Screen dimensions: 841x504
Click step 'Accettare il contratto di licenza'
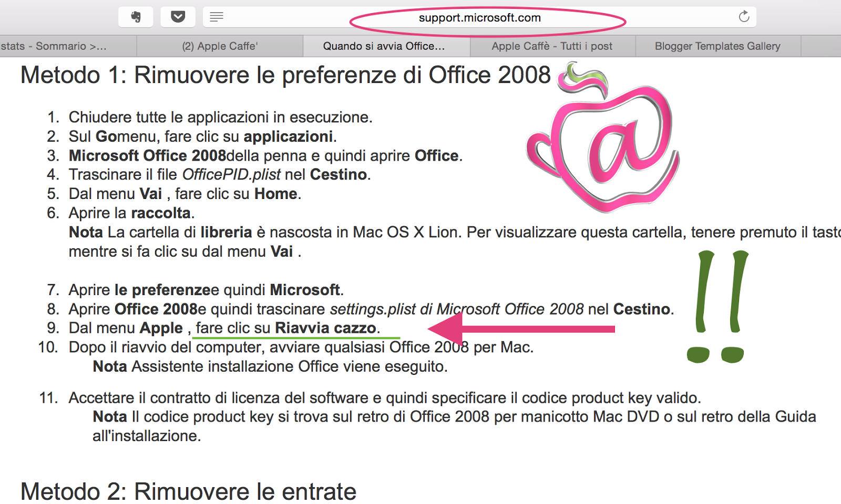click(385, 398)
